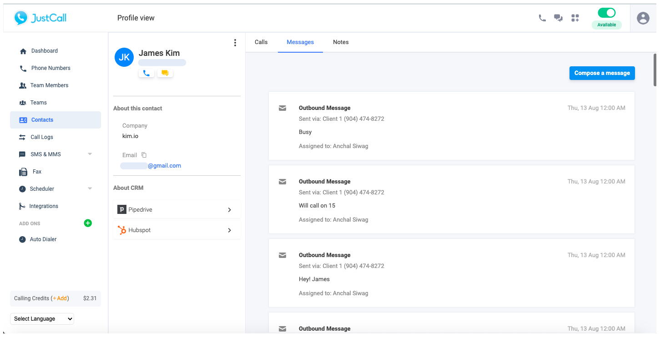
Task: Open the gmail.com email link
Action: click(x=164, y=166)
